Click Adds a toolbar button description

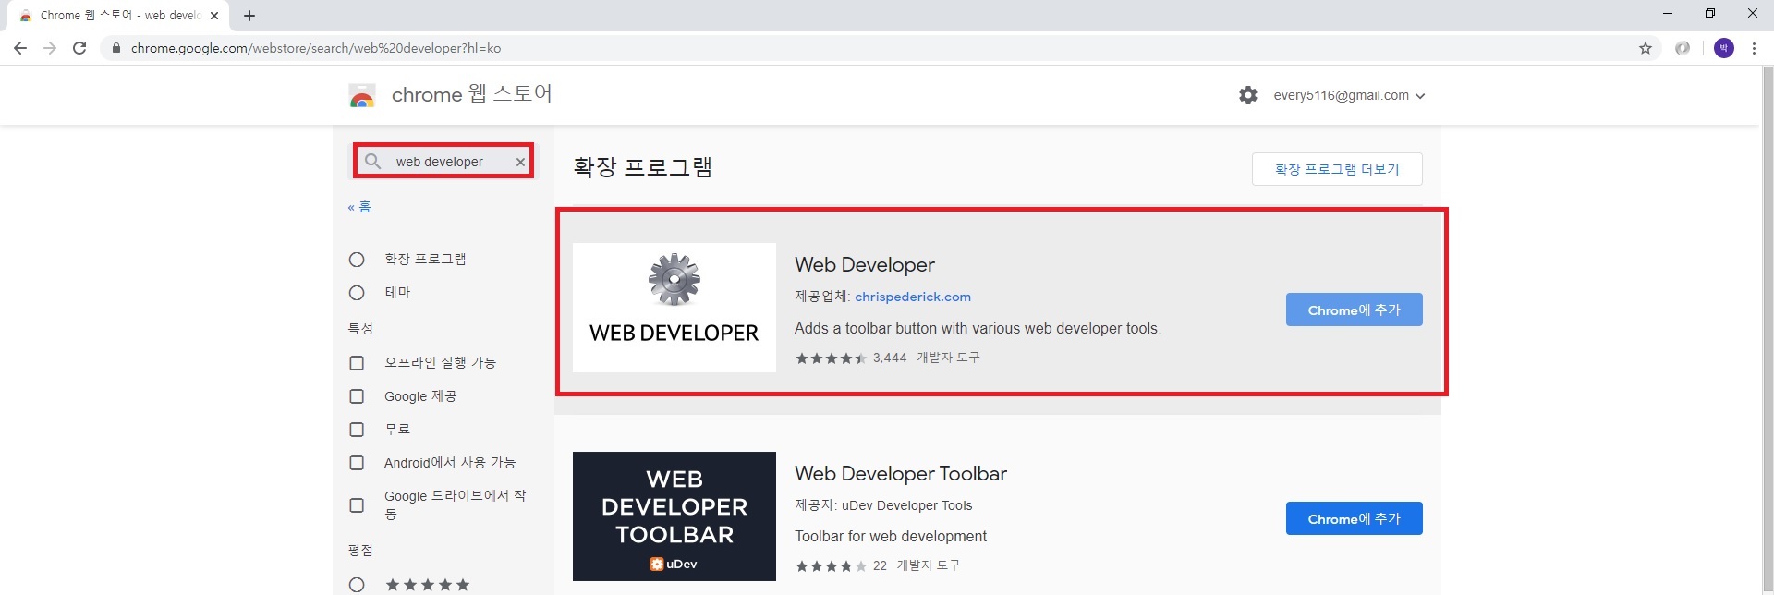coord(978,328)
